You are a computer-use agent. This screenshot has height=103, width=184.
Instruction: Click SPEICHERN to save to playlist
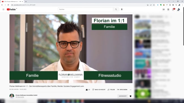tap(122, 89)
